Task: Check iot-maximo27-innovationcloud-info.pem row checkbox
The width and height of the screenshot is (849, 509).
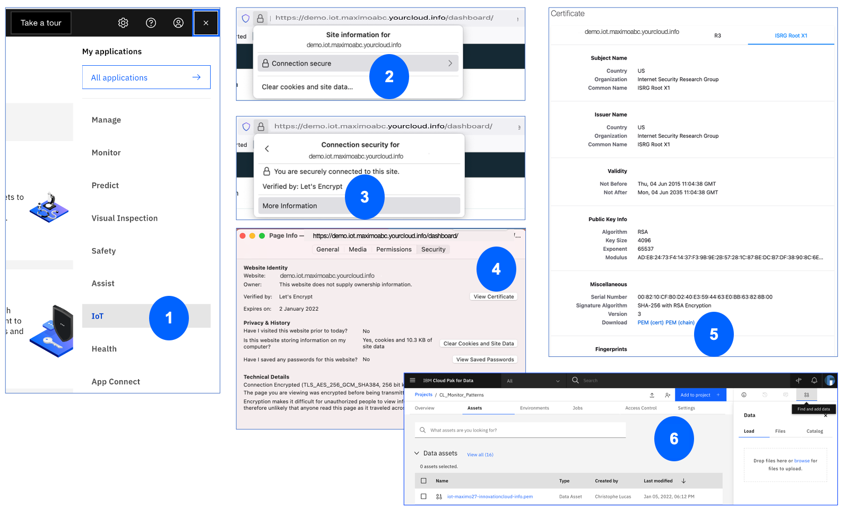Action: [x=423, y=497]
